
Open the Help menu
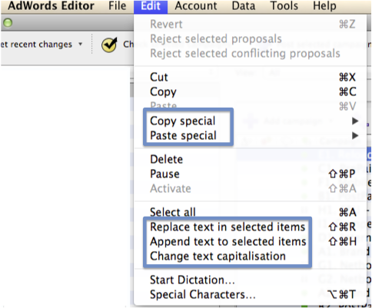point(324,5)
